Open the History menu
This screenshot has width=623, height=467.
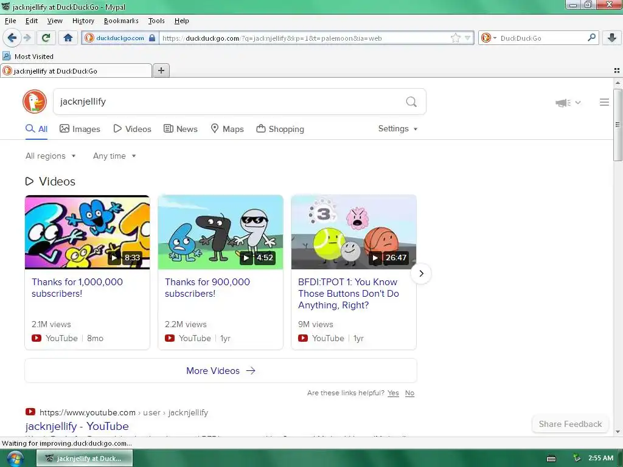click(x=83, y=21)
